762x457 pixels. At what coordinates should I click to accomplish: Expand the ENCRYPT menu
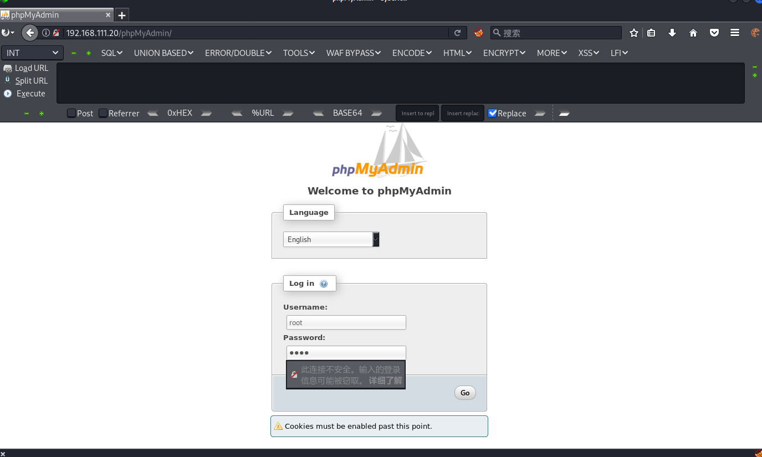pos(504,53)
